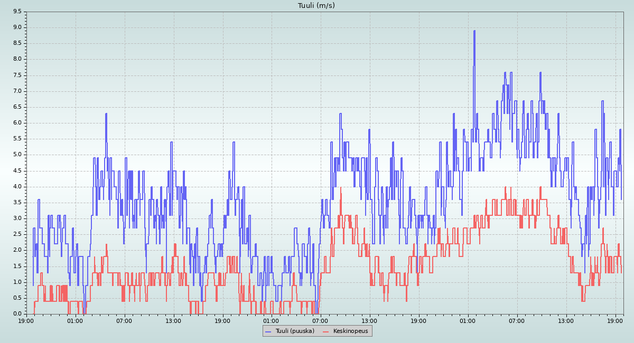634x343 pixels.
Task: Select the 4.0 value on the y-axis
Action: coord(17,186)
